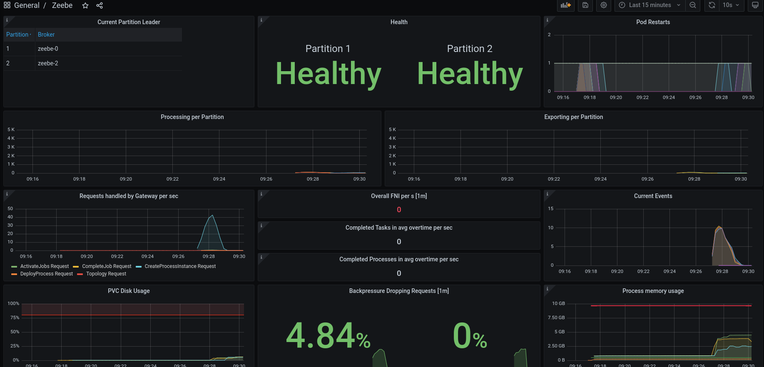Show info for Current Partition Leader panel
The image size is (764, 367).
pyautogui.click(x=7, y=20)
